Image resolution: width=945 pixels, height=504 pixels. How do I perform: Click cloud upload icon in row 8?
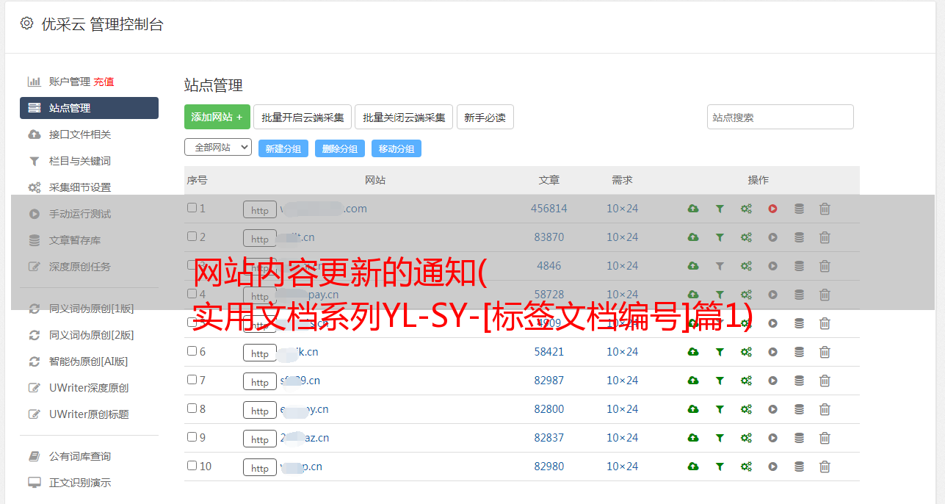693,409
